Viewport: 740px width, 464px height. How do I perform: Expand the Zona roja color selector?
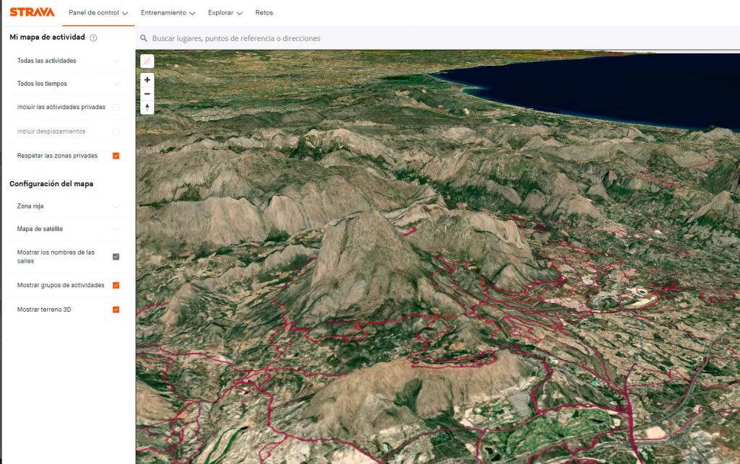click(68, 206)
